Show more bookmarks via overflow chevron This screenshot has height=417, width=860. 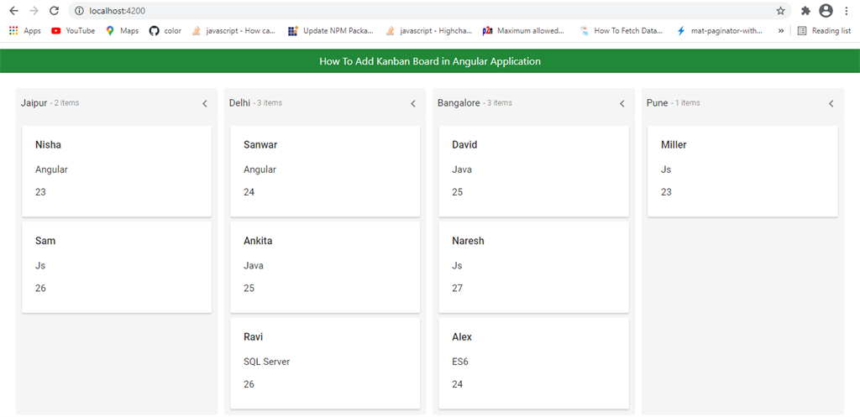coord(782,31)
